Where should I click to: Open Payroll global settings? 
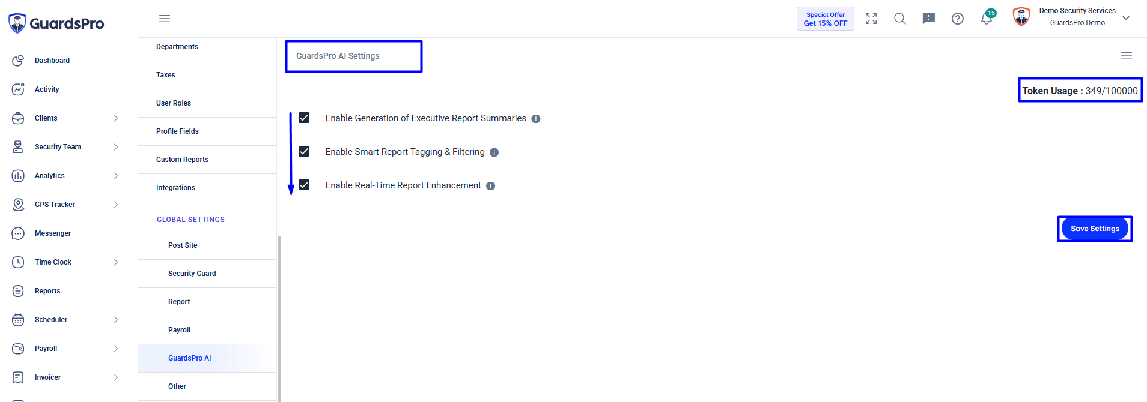207,330
